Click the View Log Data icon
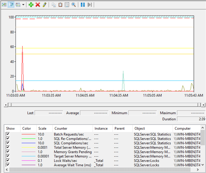The height and width of the screenshot is (173, 206). pos(11,5)
